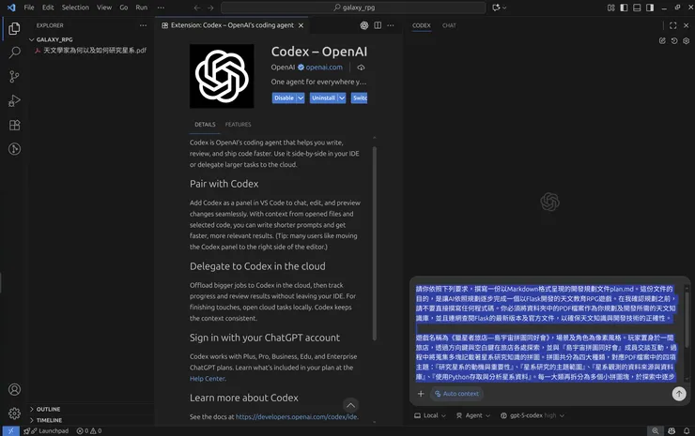Screen dimensions: 695x436
Task: Start a new Codex chat
Action: (x=662, y=40)
